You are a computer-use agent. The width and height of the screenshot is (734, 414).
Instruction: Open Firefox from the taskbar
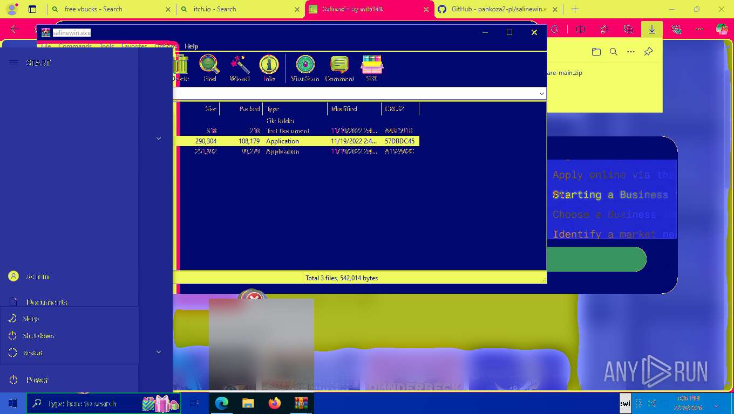(x=275, y=403)
